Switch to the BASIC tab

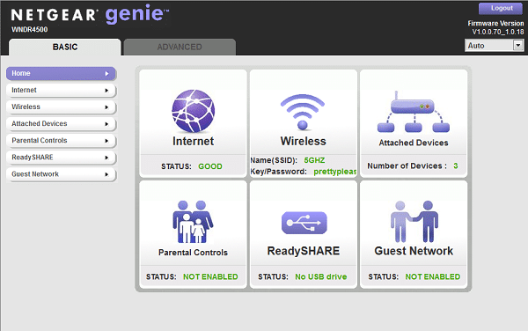click(65, 48)
